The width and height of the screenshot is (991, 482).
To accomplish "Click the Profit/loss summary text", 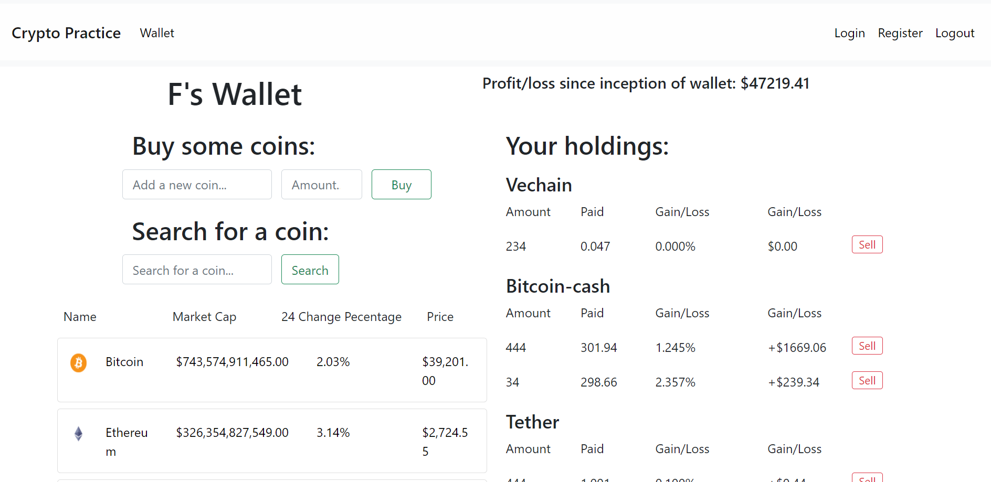I will click(646, 83).
